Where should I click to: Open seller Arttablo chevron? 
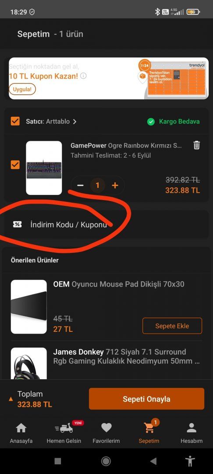coord(75,122)
